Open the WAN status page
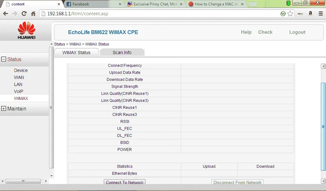The image size is (326, 191). (x=19, y=77)
